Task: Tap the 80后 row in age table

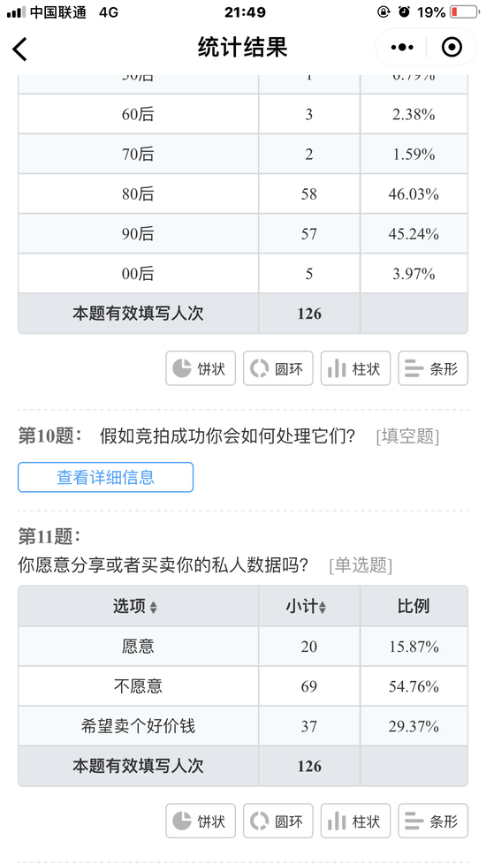Action: [243, 193]
